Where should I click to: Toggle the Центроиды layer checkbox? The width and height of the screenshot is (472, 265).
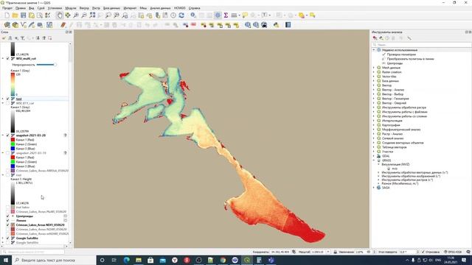8,216
